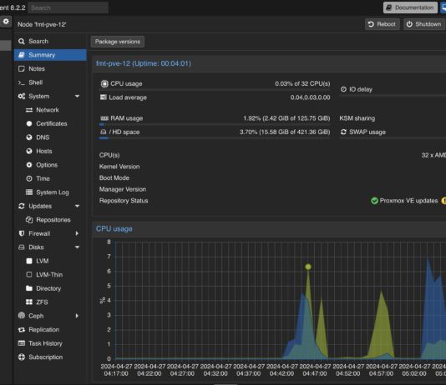
Task: Click the green Proxmox VE updates checkmark
Action: click(374, 201)
